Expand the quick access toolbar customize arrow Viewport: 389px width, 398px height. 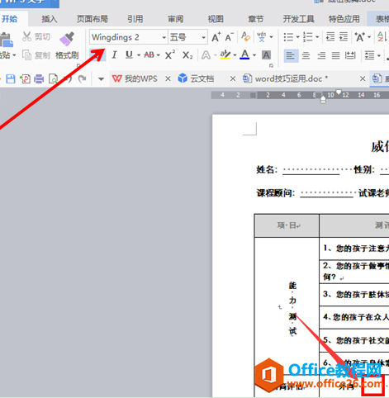(x=101, y=79)
